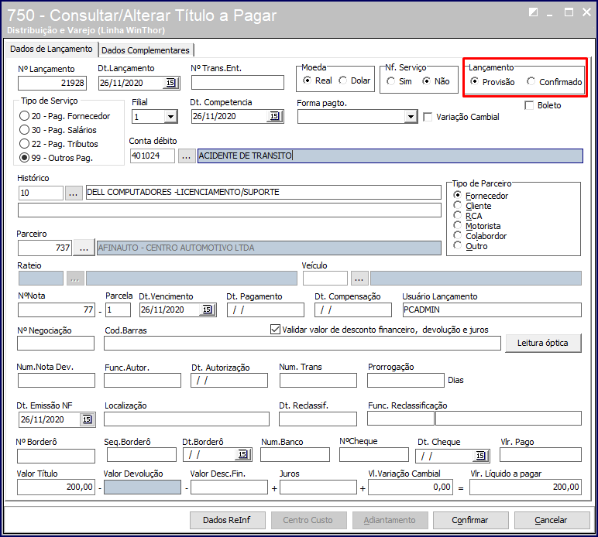Screen dimensions: 598x537
Task: Click the Parceiro code field
Action: point(45,248)
